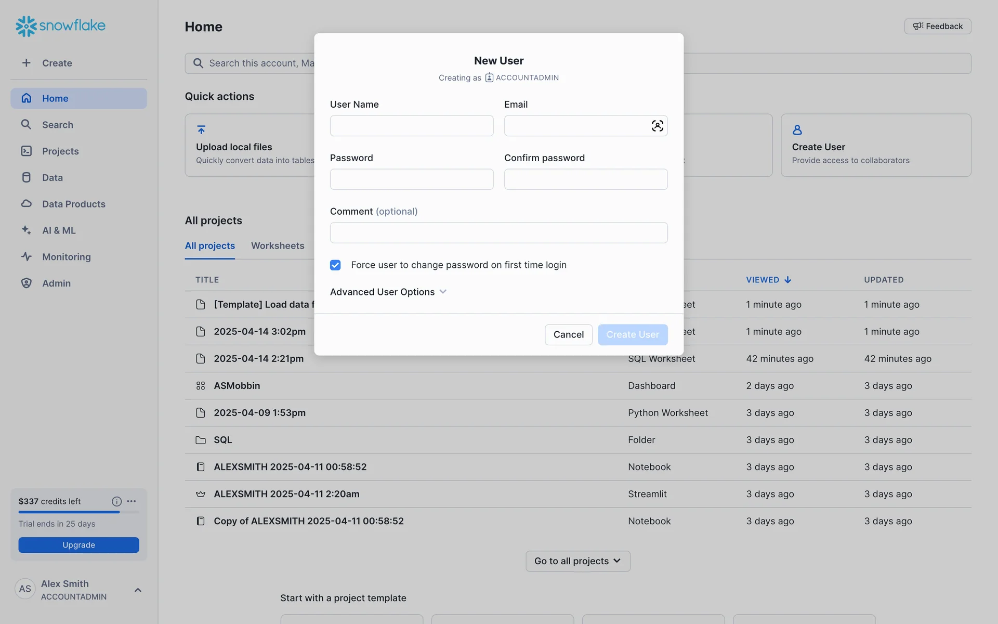Click the credits info icon

[x=116, y=501]
